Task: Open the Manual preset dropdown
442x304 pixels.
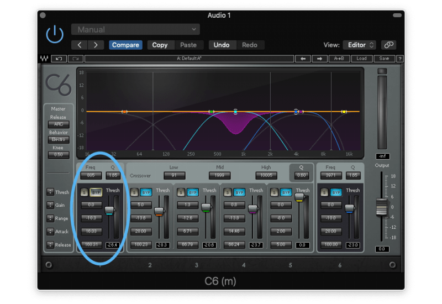Action: [135, 29]
